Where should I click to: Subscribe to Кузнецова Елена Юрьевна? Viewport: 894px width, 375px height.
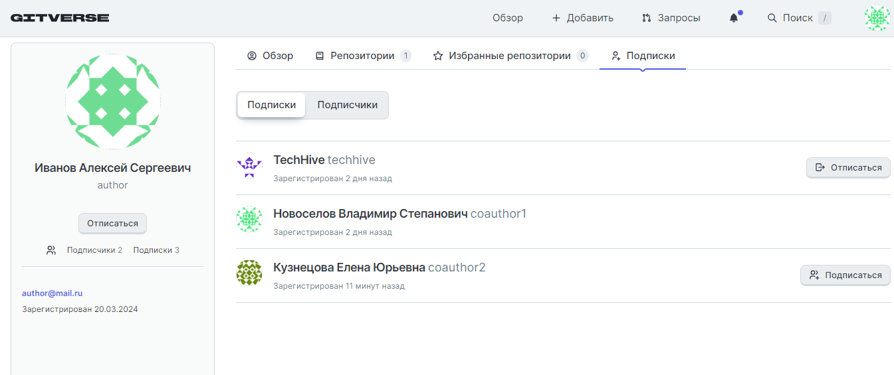click(x=845, y=275)
